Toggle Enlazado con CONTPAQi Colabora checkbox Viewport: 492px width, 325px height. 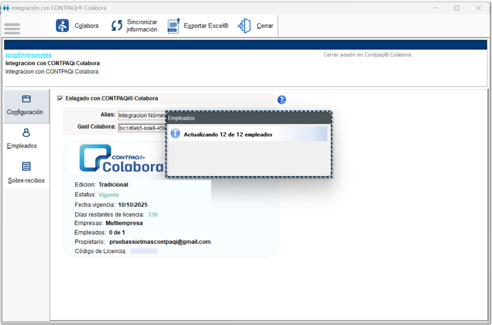[60, 98]
